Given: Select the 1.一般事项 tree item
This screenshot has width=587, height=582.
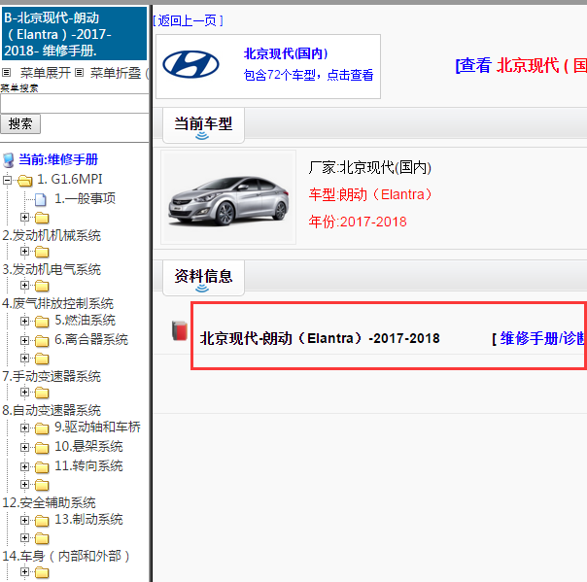Looking at the screenshot, I should point(85,198).
